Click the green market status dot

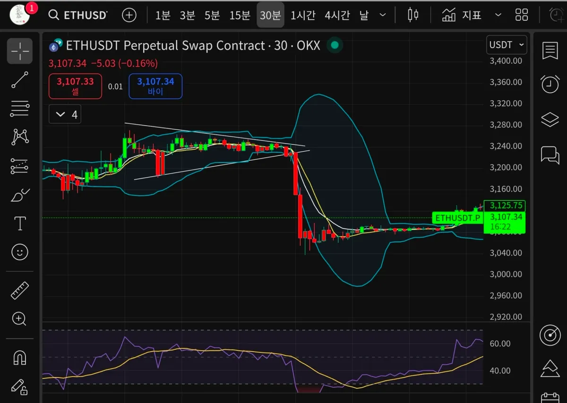[x=335, y=45]
